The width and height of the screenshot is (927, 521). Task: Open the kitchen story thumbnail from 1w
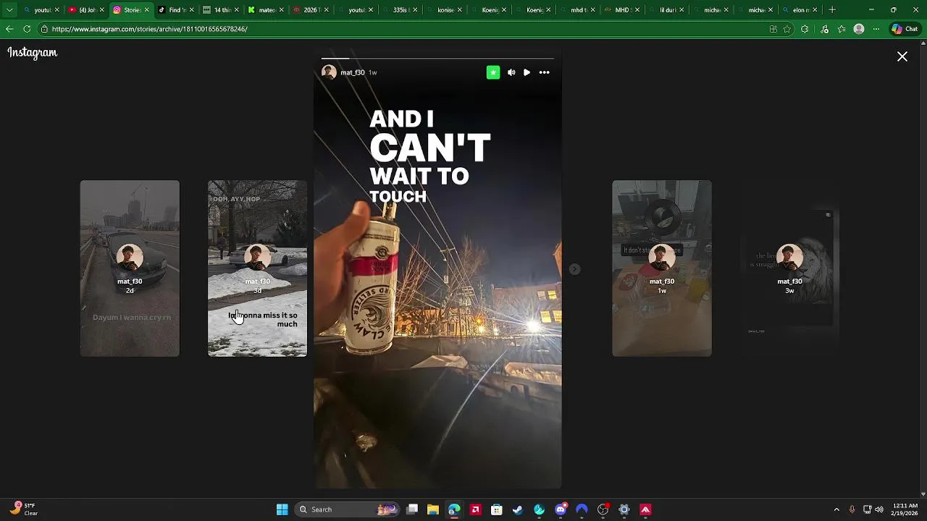pyautogui.click(x=662, y=268)
